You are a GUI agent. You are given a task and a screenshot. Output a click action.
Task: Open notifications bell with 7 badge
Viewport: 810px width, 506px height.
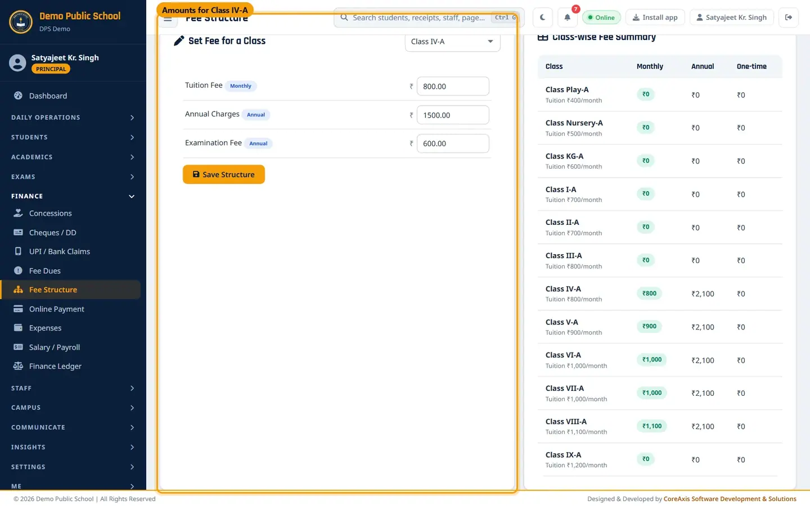(568, 17)
